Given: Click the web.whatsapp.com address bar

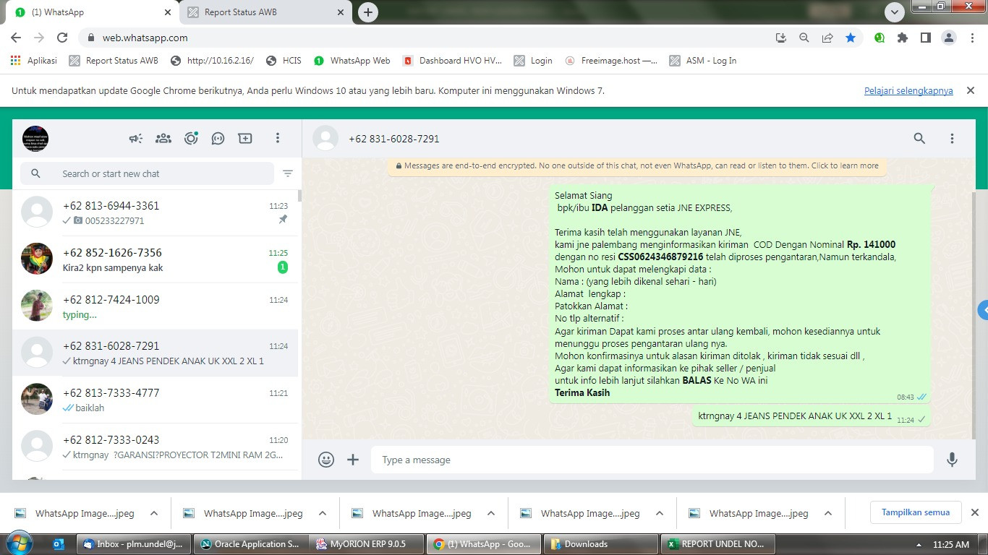Looking at the screenshot, I should [427, 38].
